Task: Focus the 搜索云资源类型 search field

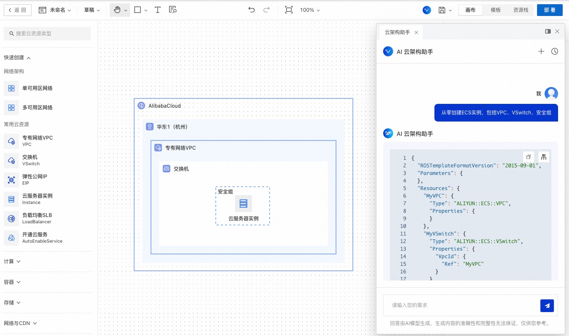Action: 47,34
